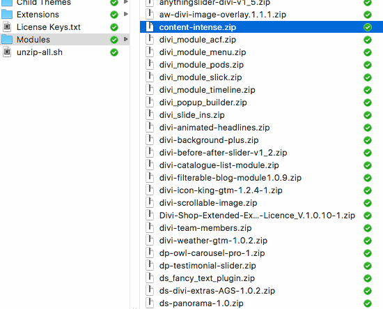Click divi_module_timeline.zip file icon
The image size is (383, 309).
point(150,90)
